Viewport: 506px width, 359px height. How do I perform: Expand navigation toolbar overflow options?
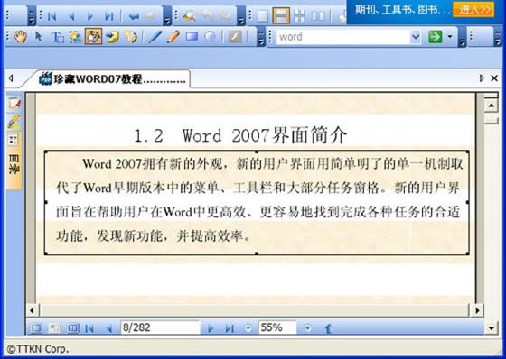coord(166,16)
